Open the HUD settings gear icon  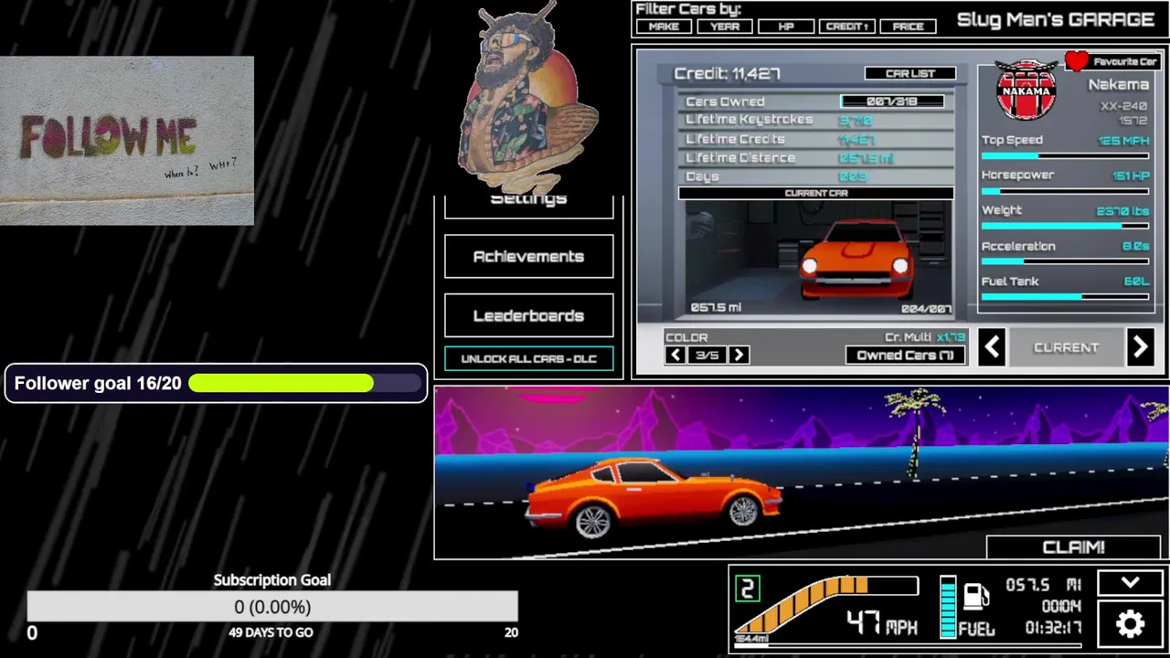click(x=1131, y=624)
